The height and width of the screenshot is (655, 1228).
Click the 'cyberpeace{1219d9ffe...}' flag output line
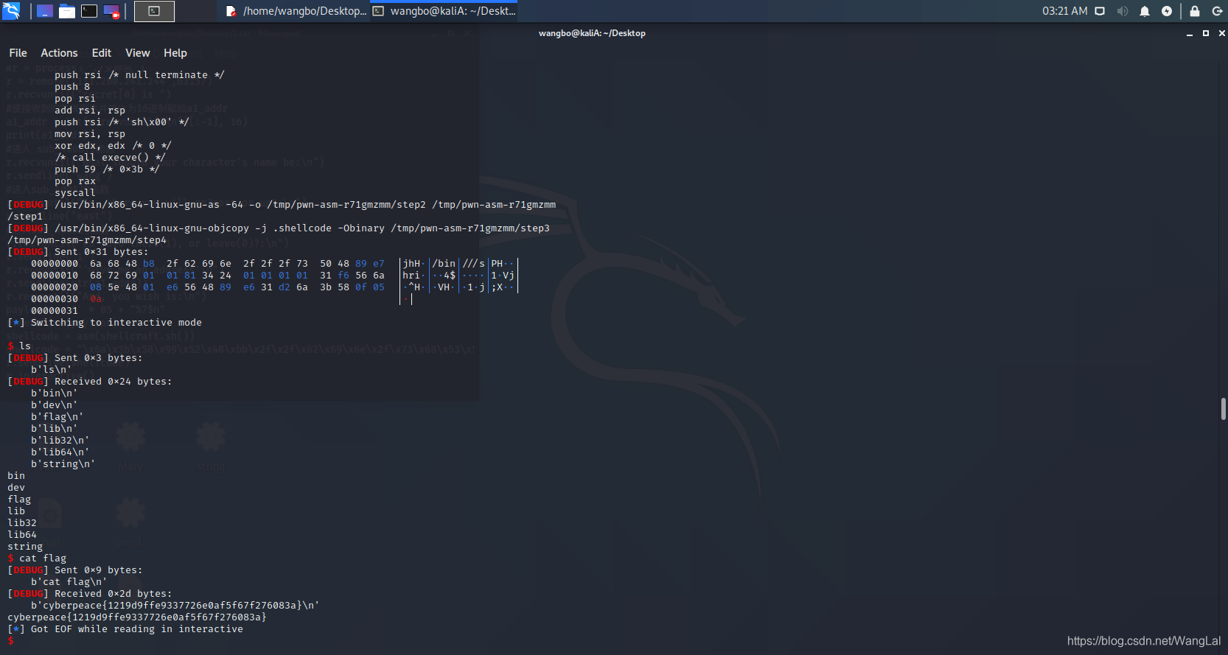[137, 617]
